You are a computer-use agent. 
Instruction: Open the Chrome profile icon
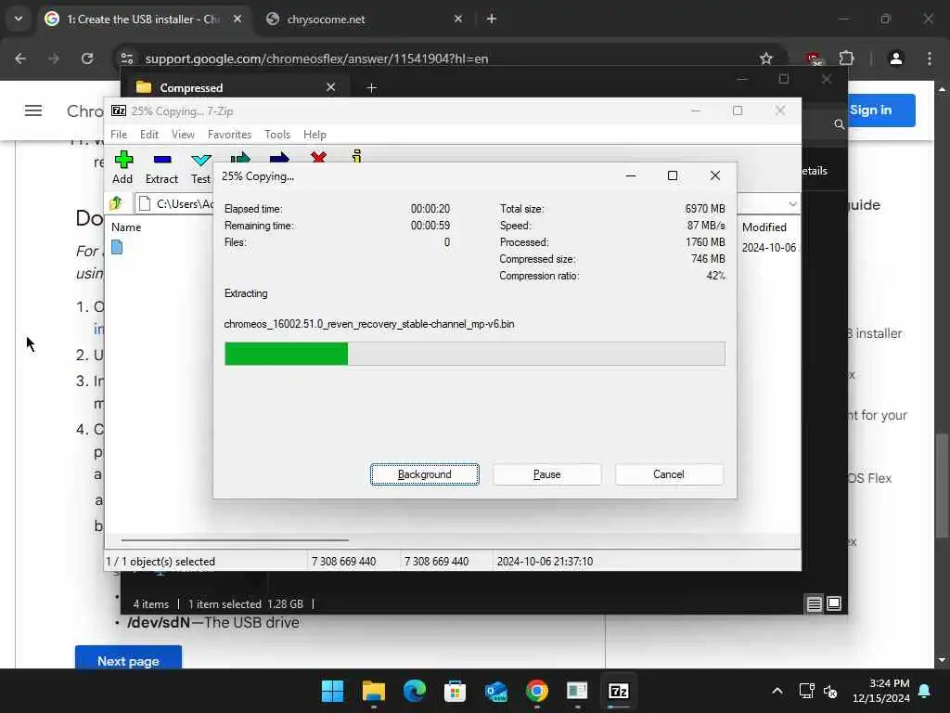pyautogui.click(x=896, y=58)
